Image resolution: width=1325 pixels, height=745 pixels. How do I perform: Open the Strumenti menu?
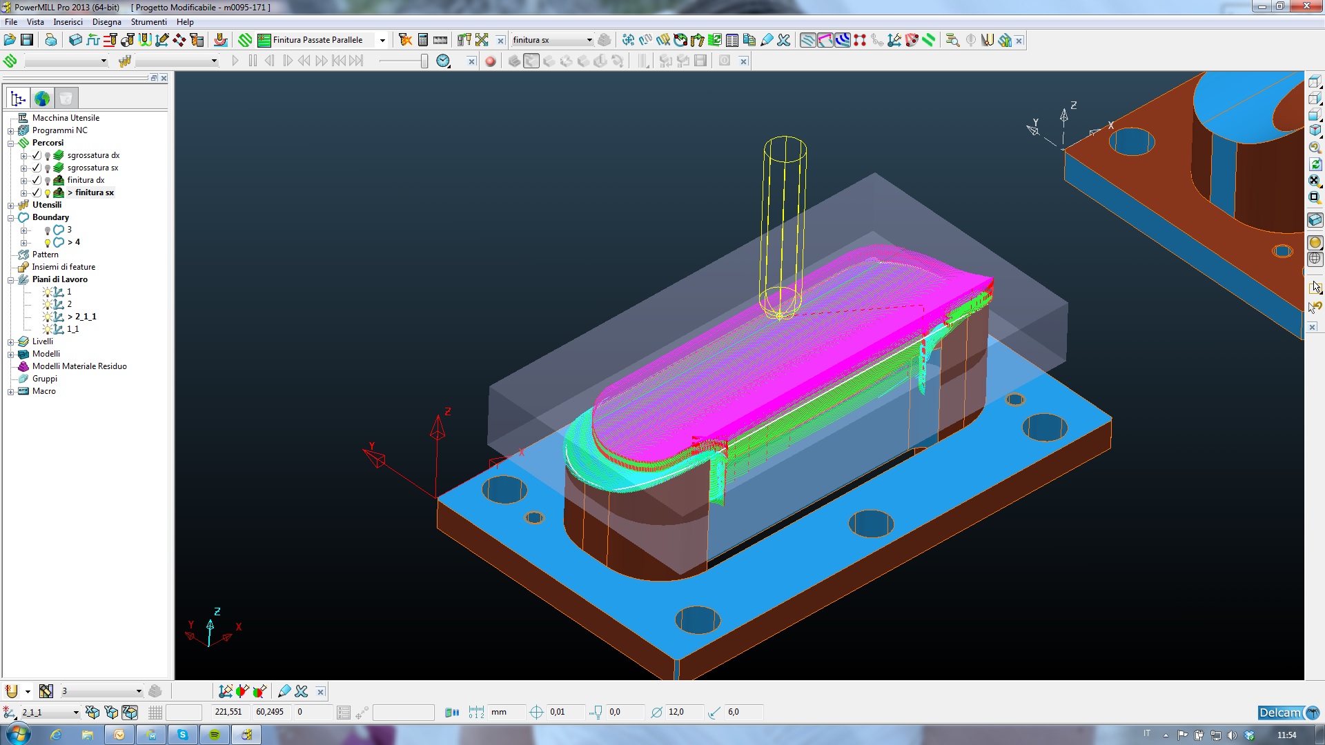(148, 22)
